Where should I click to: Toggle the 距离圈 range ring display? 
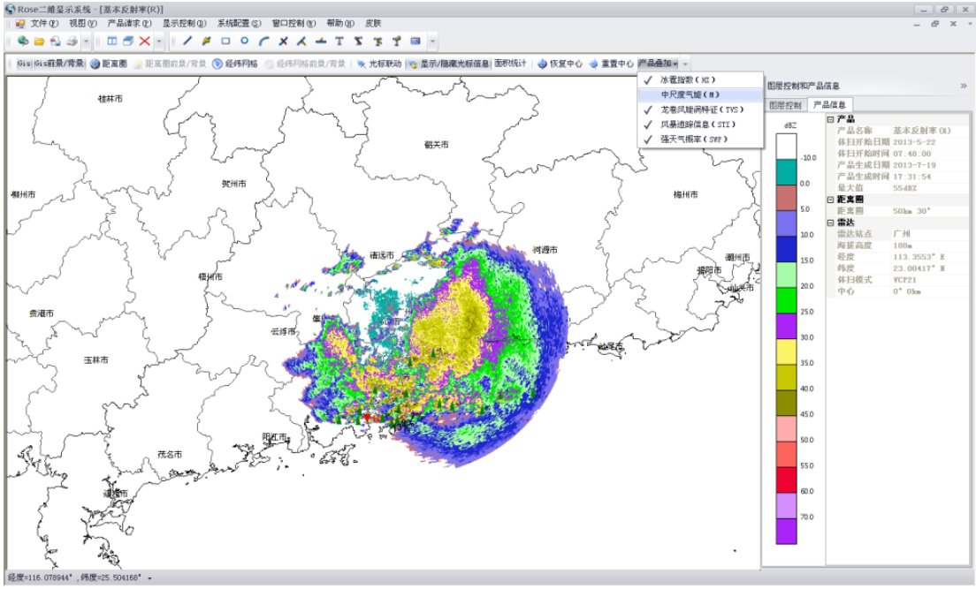click(109, 64)
